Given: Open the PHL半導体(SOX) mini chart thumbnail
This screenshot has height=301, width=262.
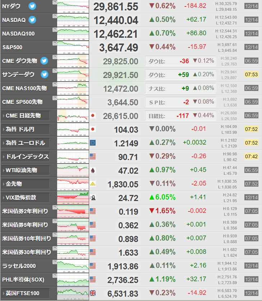Looking at the screenshot, I should tap(73, 280).
